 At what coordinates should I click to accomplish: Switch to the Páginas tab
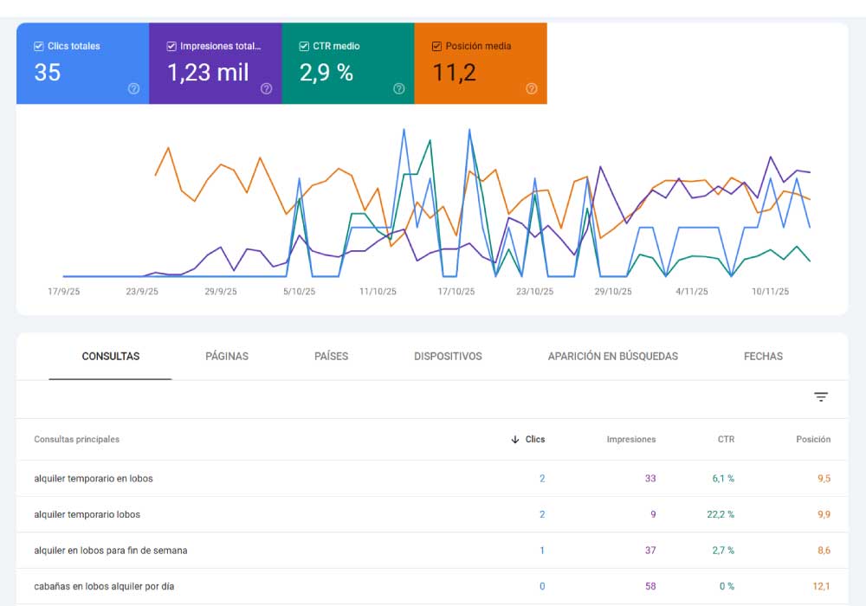[227, 357]
